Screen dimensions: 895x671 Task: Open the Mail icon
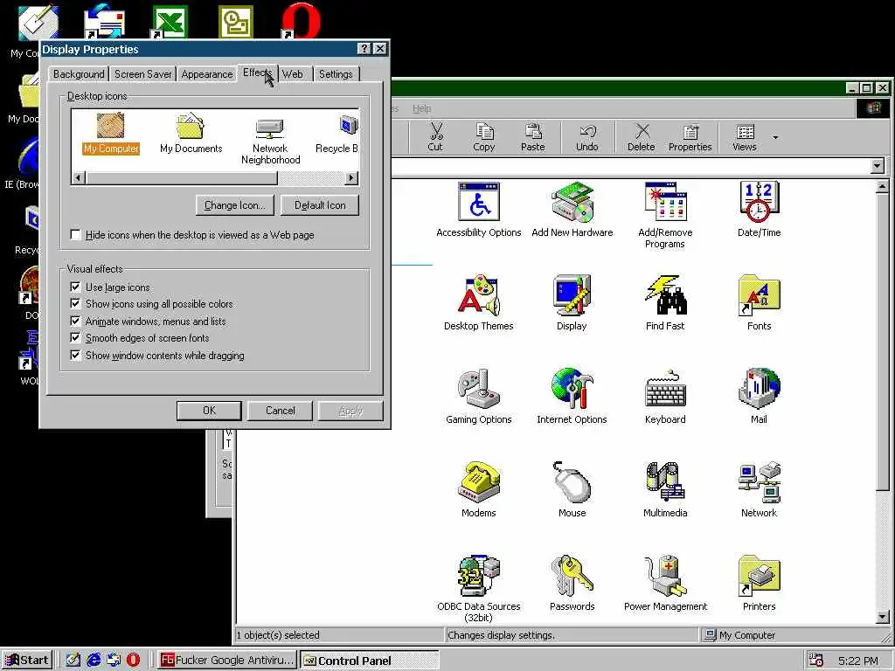(759, 397)
